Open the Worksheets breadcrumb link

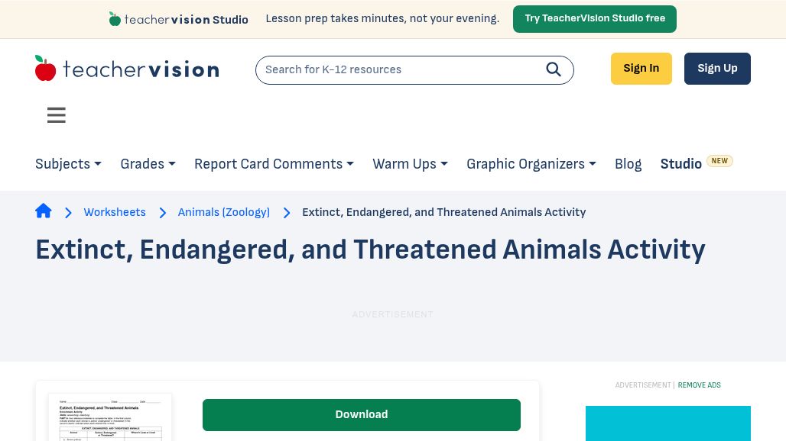click(115, 212)
